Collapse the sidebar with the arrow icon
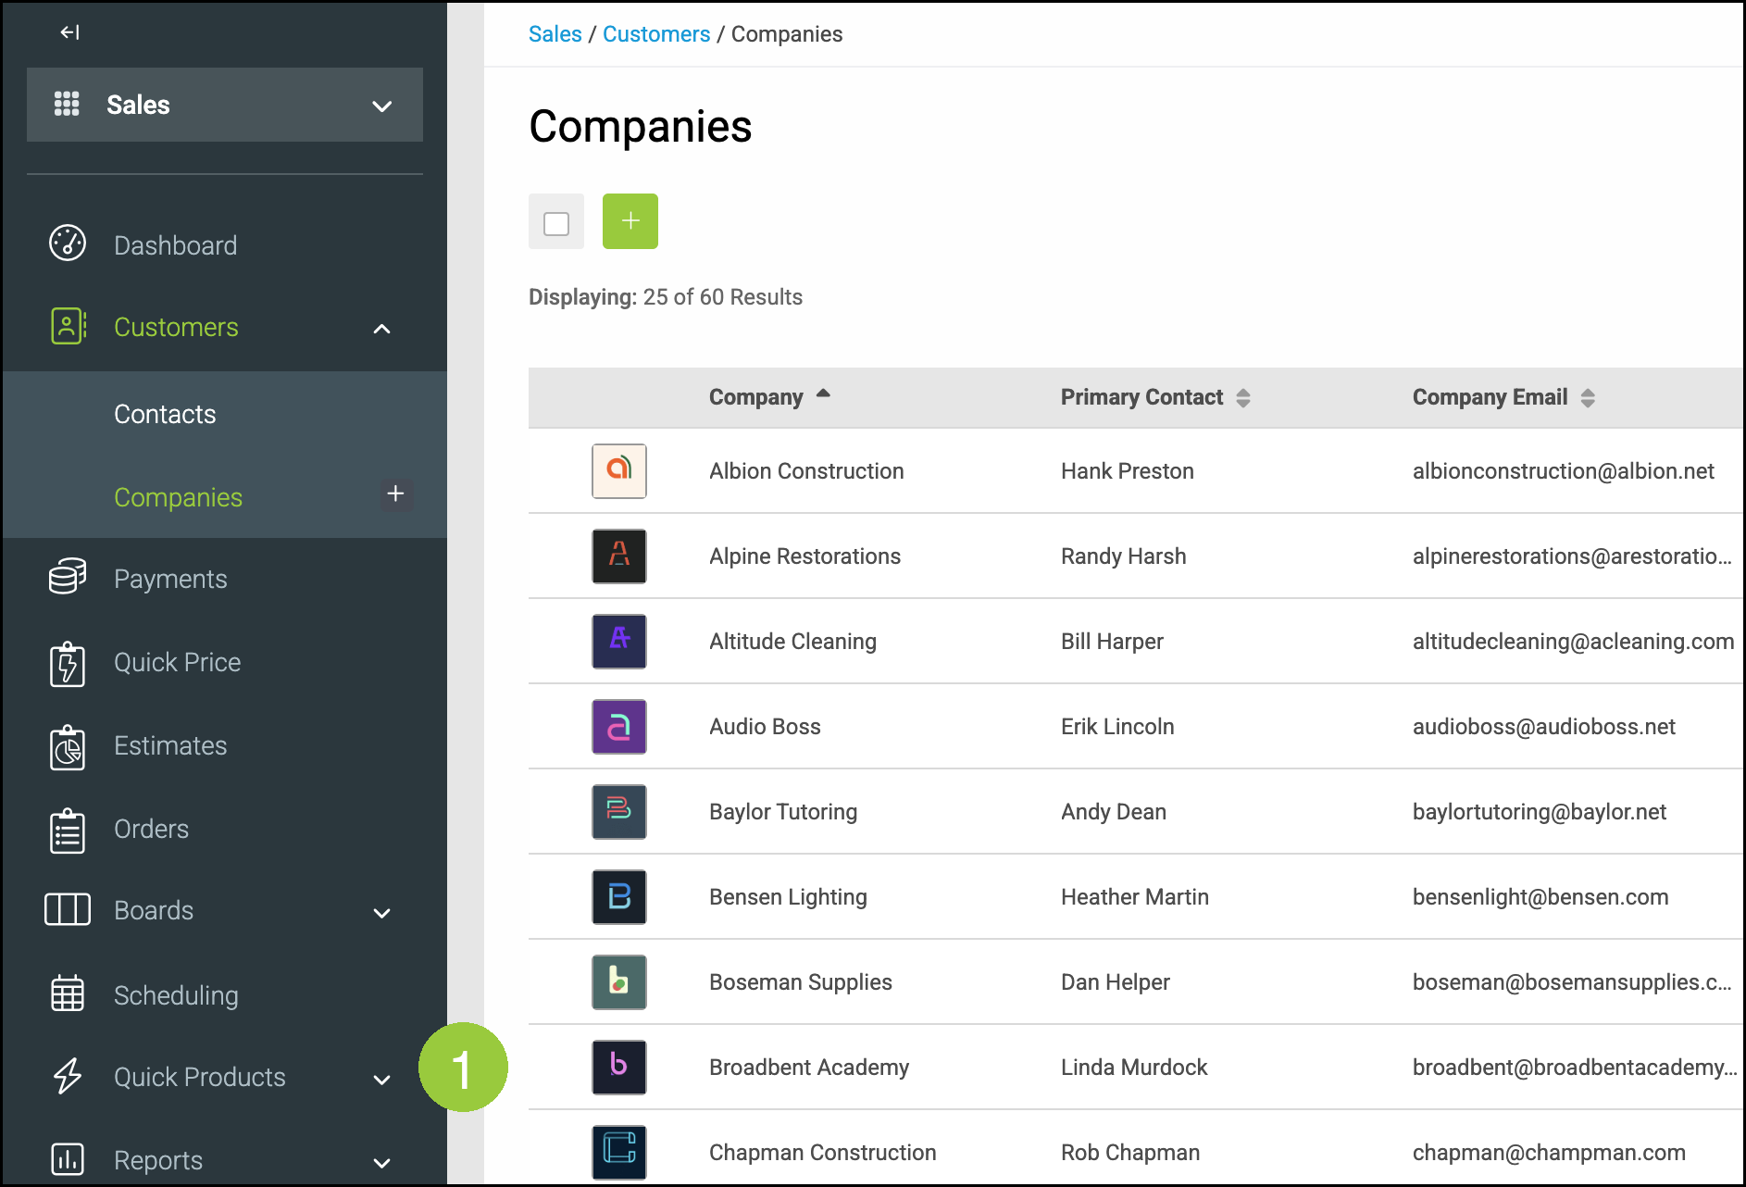Screen dimensions: 1746x1187 pyautogui.click(x=69, y=32)
